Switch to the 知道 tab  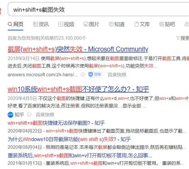click(117, 24)
